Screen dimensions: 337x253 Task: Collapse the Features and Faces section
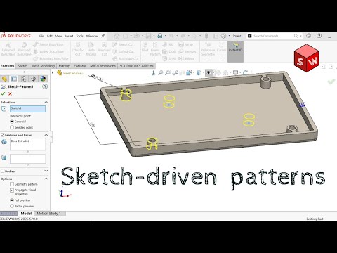46,135
